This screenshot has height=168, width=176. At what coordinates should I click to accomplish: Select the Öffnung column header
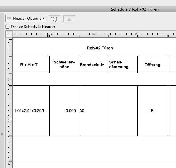point(152,65)
